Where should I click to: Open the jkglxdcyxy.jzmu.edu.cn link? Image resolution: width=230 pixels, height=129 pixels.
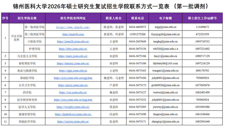(x=73, y=114)
